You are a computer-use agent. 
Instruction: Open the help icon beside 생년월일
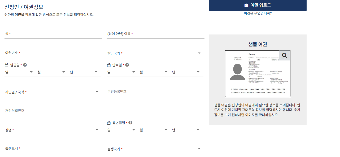click(130, 123)
